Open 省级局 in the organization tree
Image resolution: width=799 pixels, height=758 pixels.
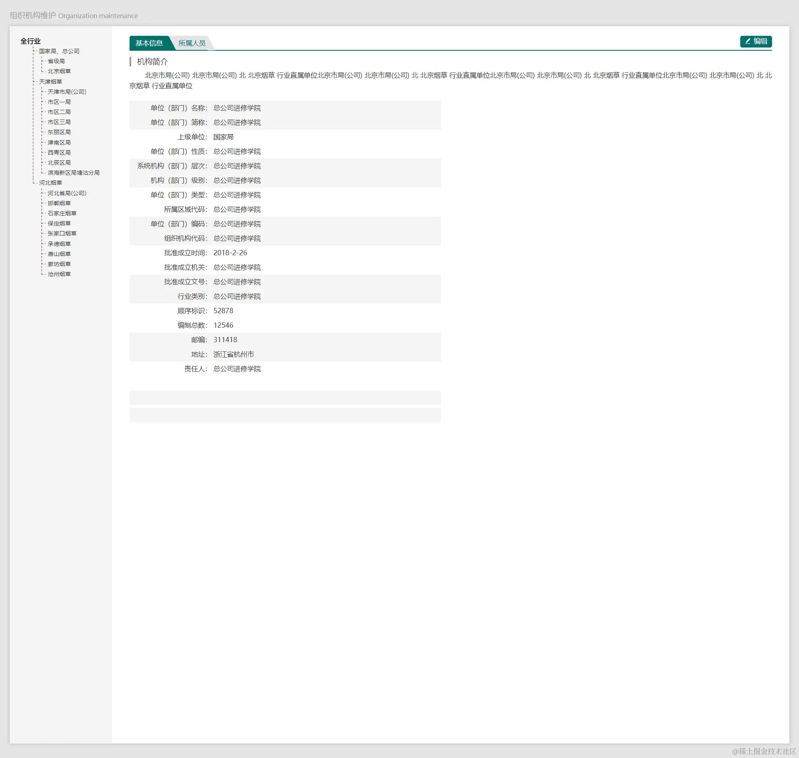pyautogui.click(x=56, y=62)
